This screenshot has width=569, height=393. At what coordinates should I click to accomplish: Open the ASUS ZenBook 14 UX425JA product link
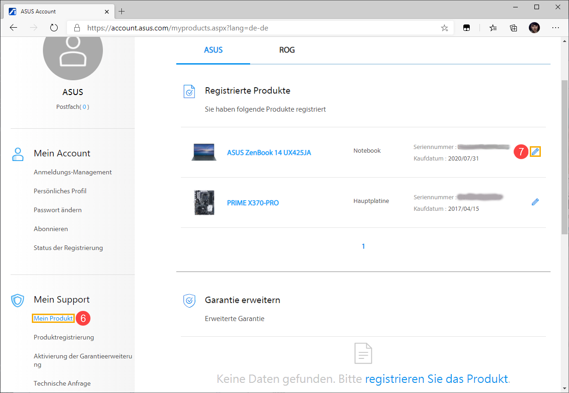[x=269, y=152]
